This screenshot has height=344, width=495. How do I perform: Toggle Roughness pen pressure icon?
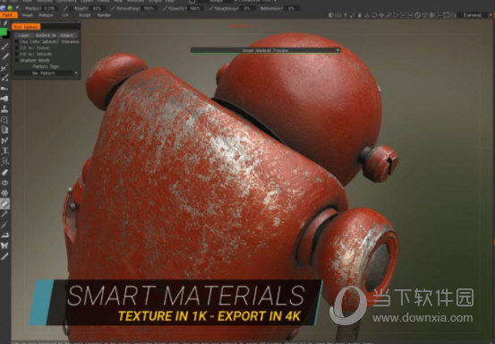(211, 8)
